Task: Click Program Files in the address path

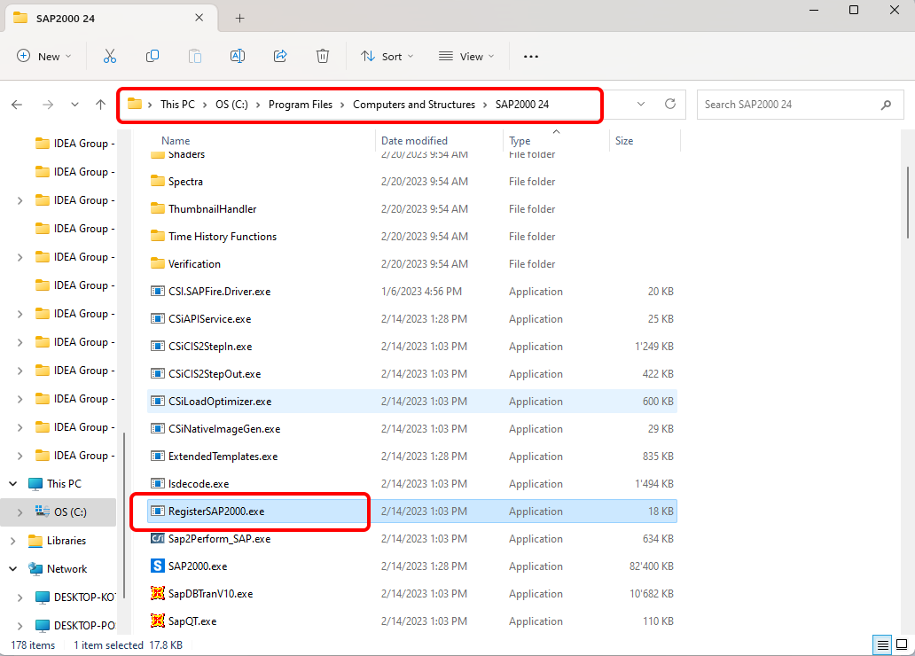Action: click(x=301, y=105)
